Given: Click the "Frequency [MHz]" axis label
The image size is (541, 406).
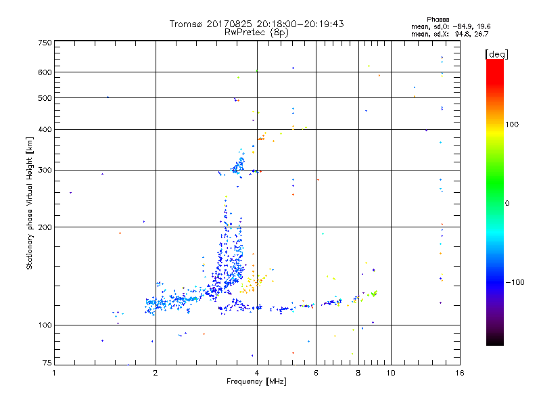Looking at the screenshot, I should coord(256,382).
